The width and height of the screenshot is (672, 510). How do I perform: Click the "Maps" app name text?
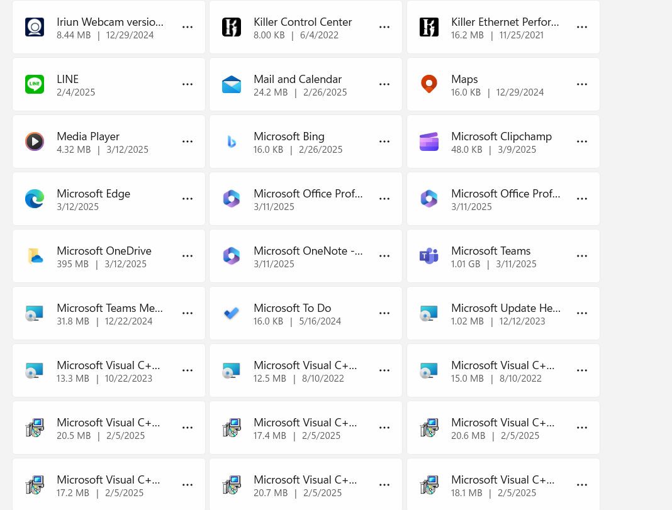tap(464, 80)
